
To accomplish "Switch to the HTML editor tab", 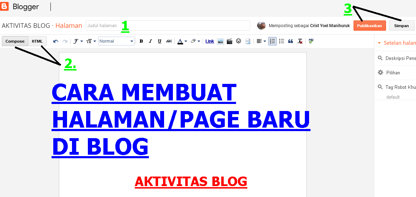I will (x=37, y=41).
